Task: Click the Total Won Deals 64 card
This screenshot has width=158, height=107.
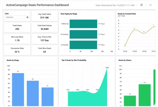Action: point(44,50)
